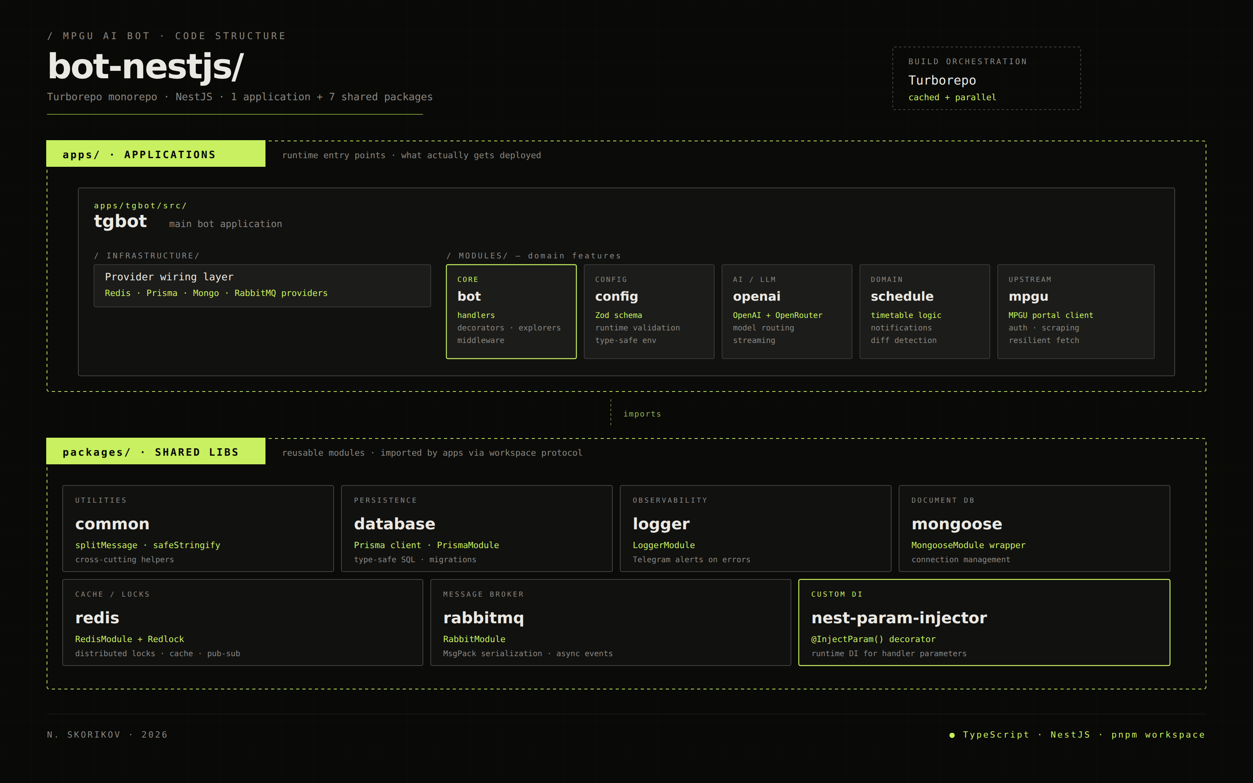
Task: Open the config module card
Action: coord(649,312)
